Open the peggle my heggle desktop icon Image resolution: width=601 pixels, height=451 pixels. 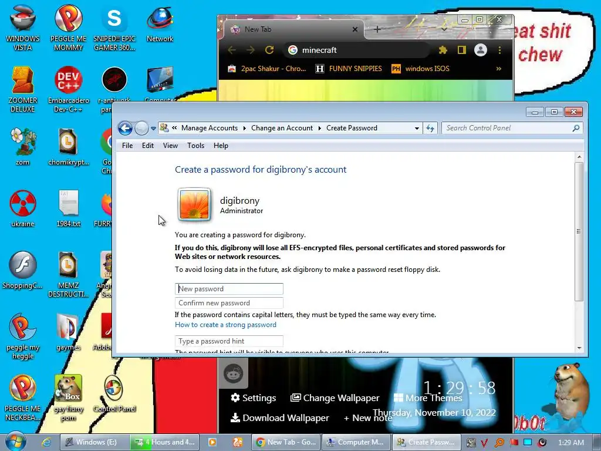pos(23,336)
